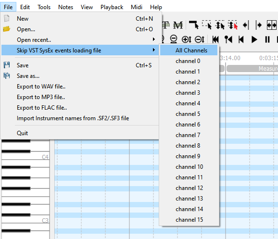
Task: Quit the application via File menu
Action: click(x=80, y=133)
